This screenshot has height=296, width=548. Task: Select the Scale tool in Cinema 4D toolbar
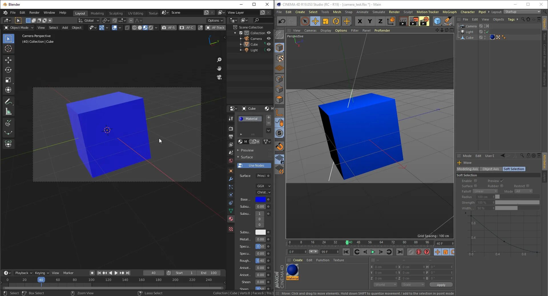(x=326, y=21)
